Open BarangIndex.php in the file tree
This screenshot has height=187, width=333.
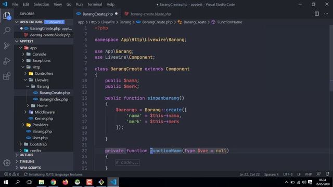coord(44,99)
